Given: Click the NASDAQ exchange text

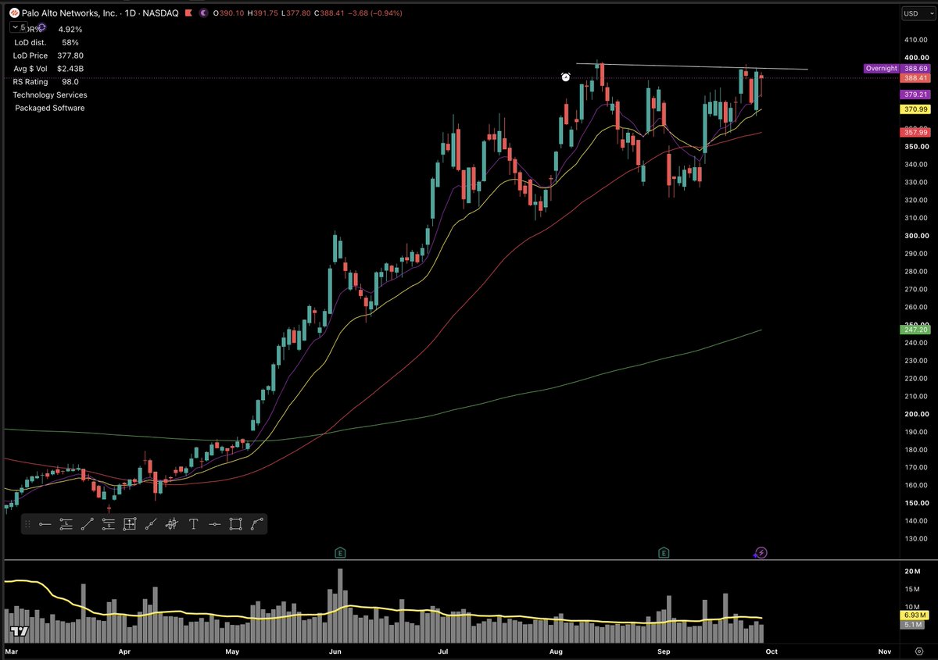Looking at the screenshot, I should pos(161,13).
